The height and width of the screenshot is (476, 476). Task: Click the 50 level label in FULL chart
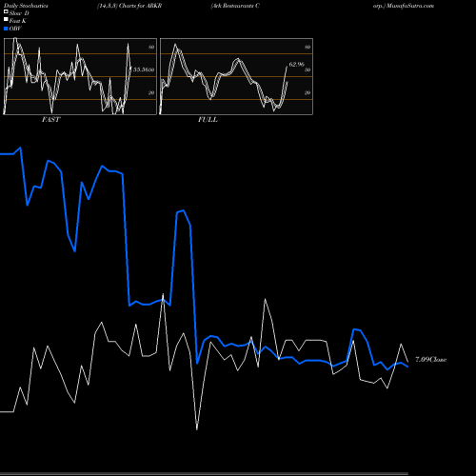click(x=307, y=69)
